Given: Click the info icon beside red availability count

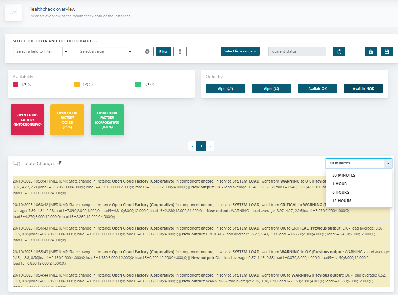Looking at the screenshot, I should tap(30, 84).
